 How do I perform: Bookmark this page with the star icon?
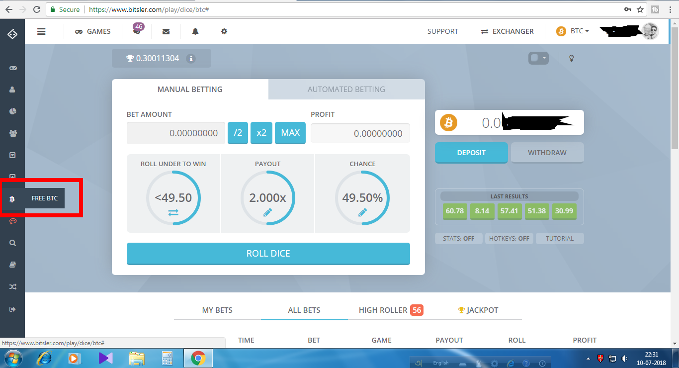point(640,9)
